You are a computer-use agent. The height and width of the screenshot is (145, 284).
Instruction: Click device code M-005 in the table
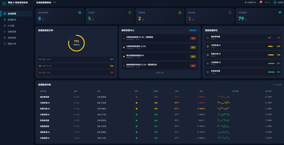point(77,126)
